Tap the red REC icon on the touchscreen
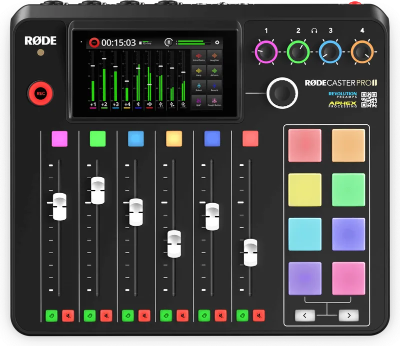Screen dimensions: 400x346 94,42
